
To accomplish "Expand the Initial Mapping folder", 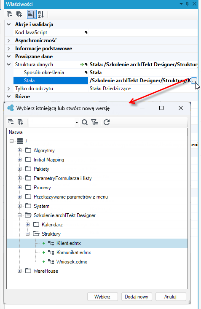I will 19,160.
